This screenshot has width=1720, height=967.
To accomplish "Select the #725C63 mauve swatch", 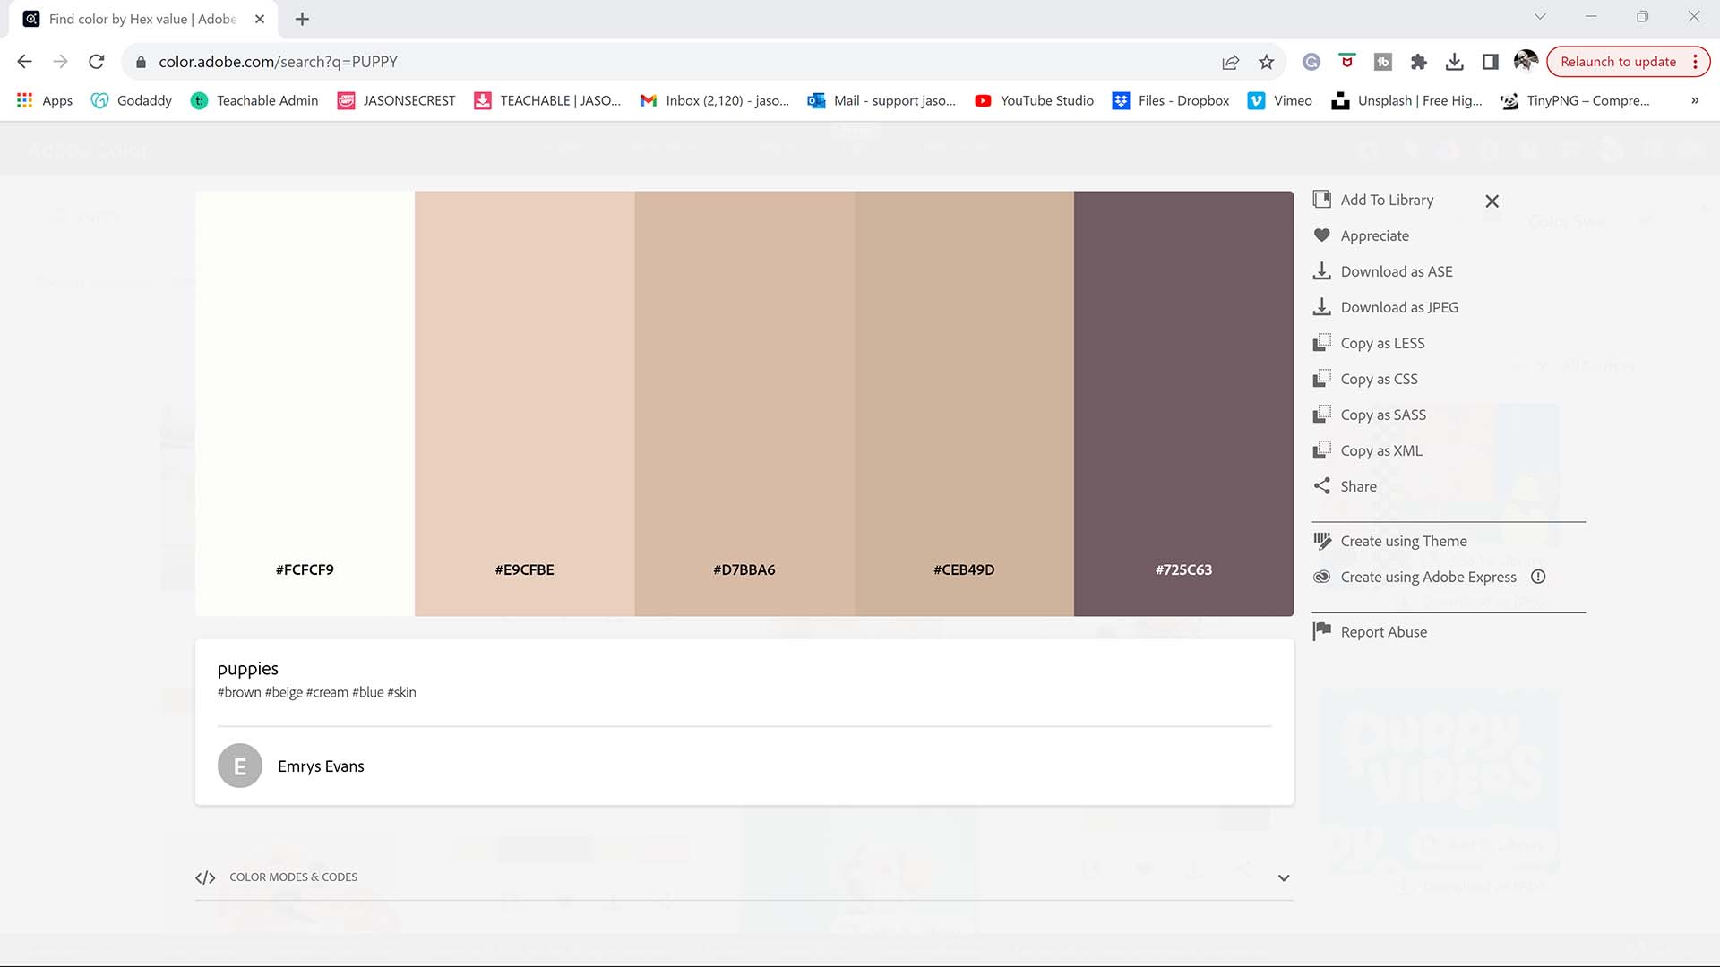I will tap(1183, 403).
